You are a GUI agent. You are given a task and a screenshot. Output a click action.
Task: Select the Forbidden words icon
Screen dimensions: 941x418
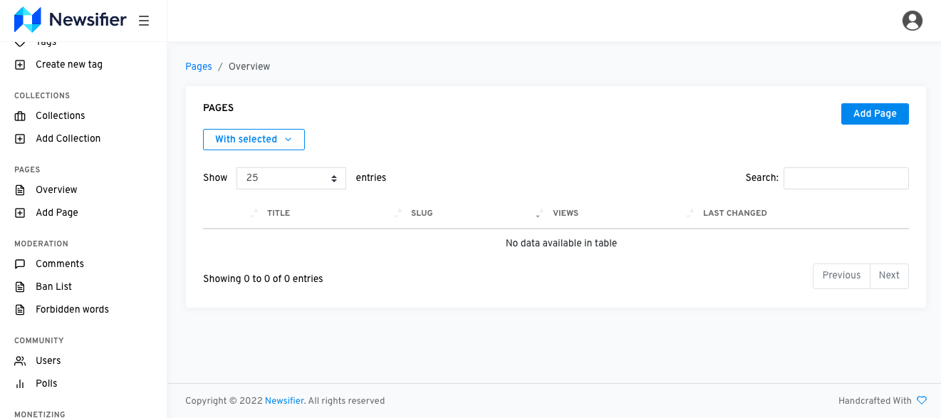[x=19, y=309]
